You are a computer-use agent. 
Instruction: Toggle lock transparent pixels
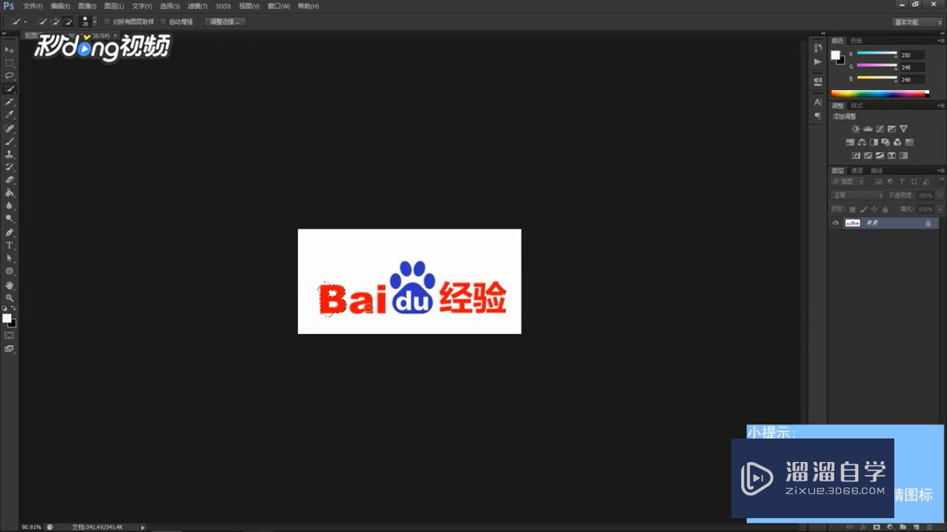(853, 209)
